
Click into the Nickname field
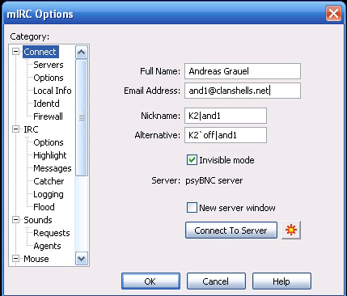pos(226,116)
